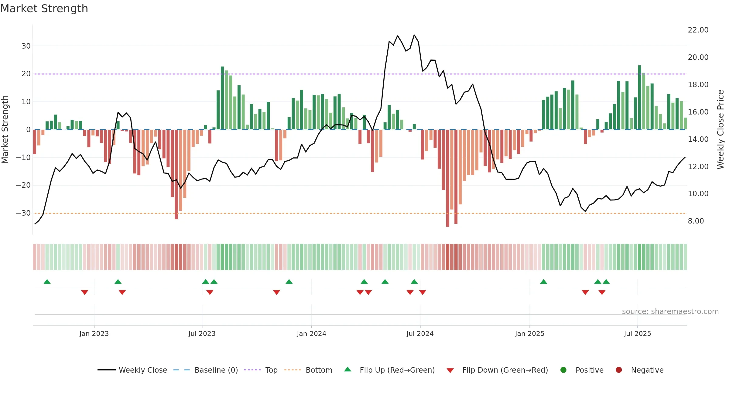Click the flip-up marker closest to Jan 2025
Viewport: 729px width, 410px height.
544,282
